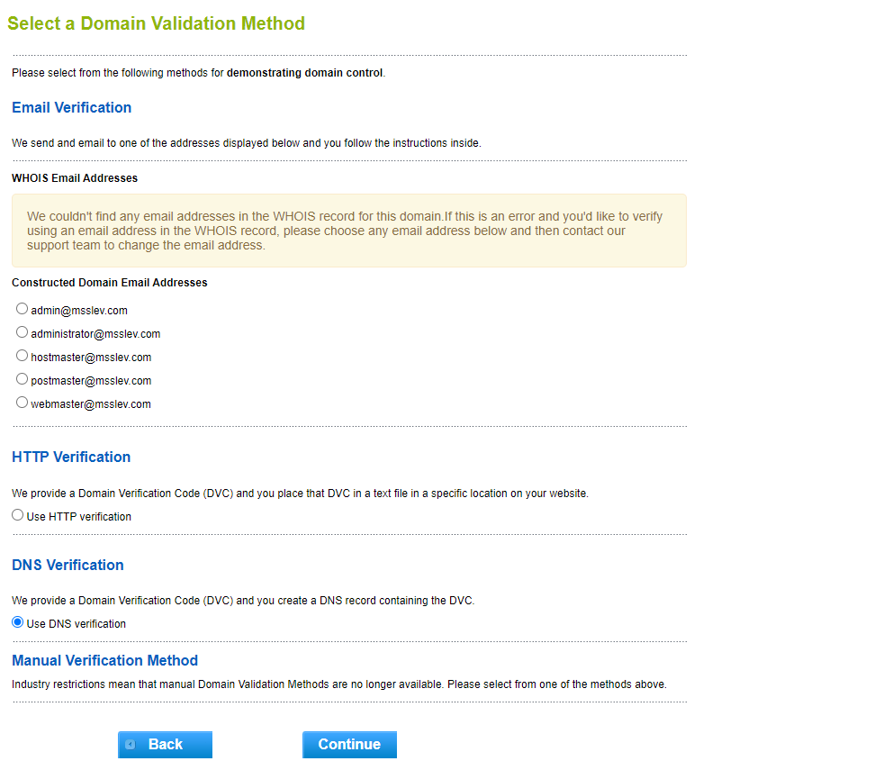
Task: Click the Constructed Domain Email Addresses label
Action: click(x=110, y=282)
